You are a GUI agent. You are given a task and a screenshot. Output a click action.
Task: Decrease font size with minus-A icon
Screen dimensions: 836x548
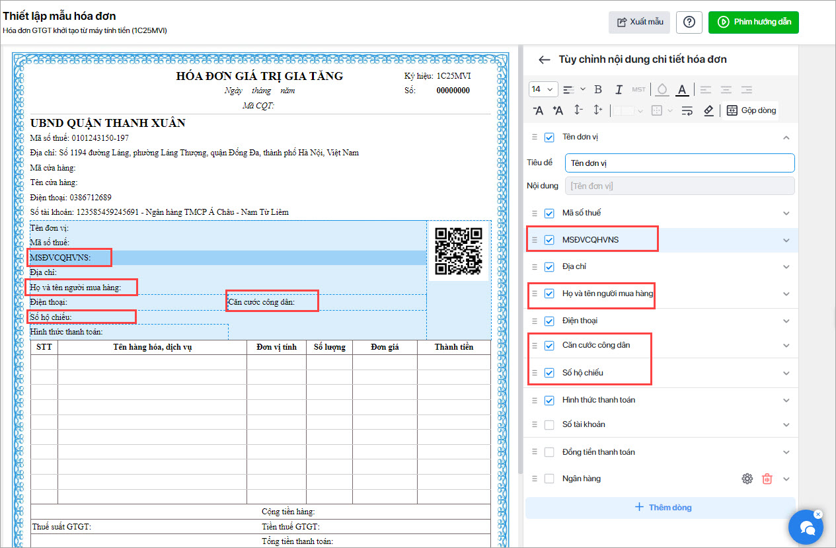(538, 110)
